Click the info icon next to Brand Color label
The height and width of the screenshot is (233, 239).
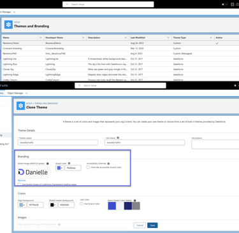tap(69, 163)
